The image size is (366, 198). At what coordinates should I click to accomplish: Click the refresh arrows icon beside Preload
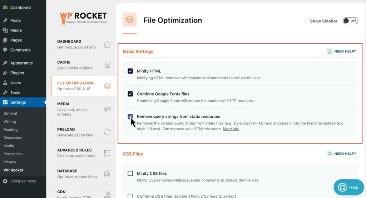pos(107,132)
